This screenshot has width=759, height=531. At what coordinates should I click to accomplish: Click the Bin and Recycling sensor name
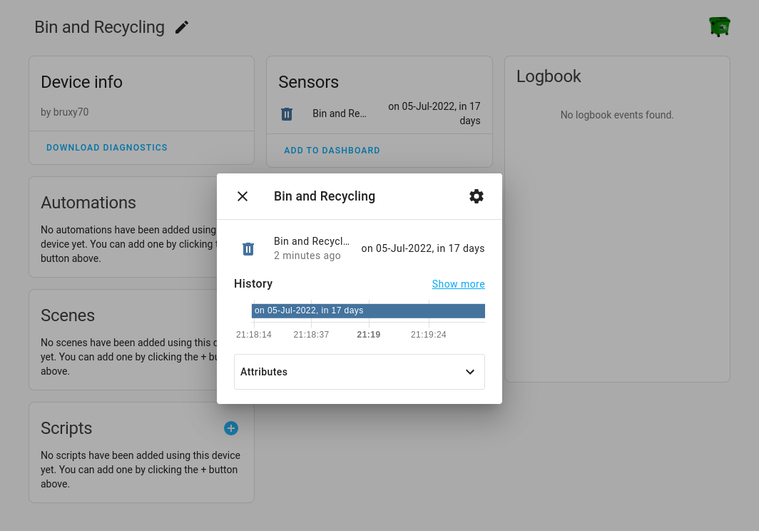(312, 241)
